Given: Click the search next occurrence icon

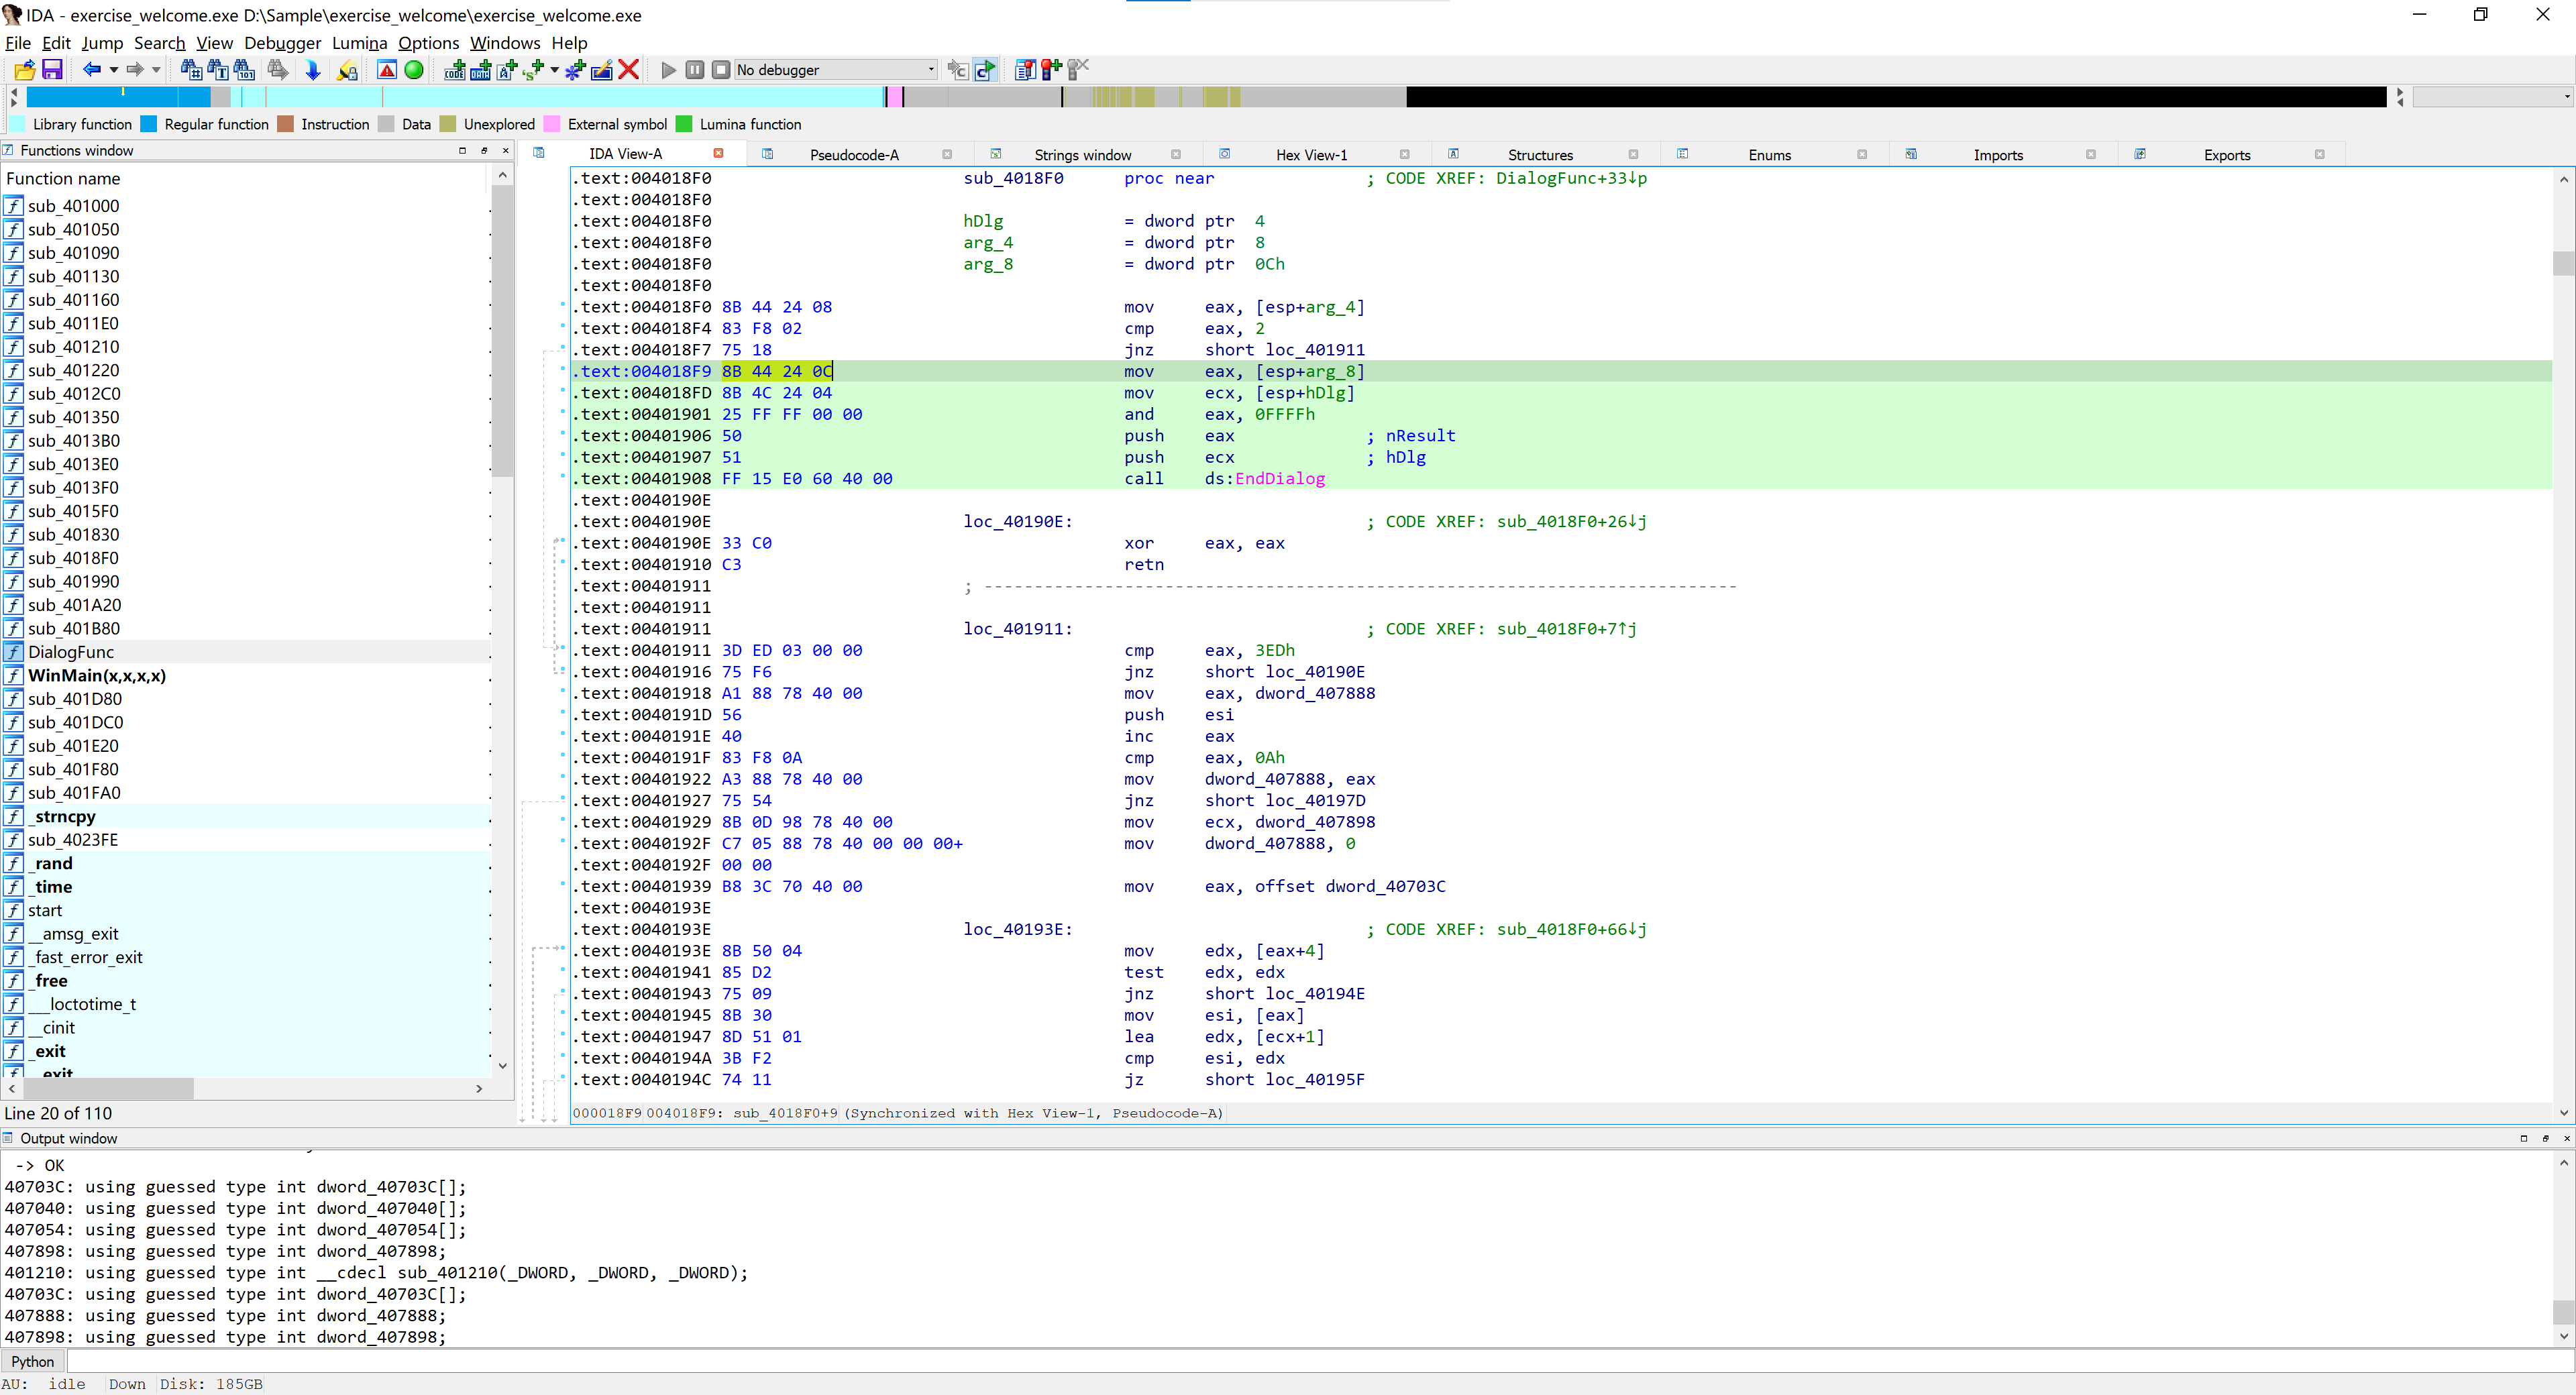Looking at the screenshot, I should 278,70.
